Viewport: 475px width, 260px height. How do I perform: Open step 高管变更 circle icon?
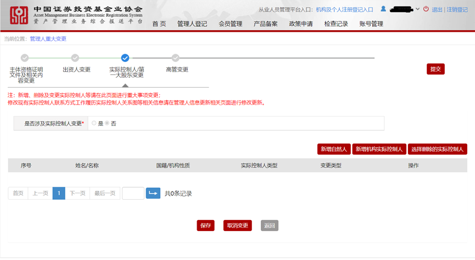point(175,57)
